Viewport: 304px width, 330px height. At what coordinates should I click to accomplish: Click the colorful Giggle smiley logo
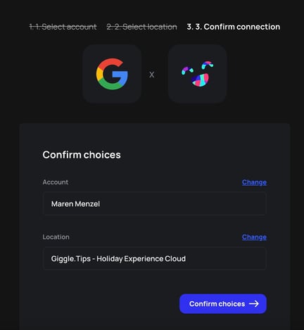[197, 74]
